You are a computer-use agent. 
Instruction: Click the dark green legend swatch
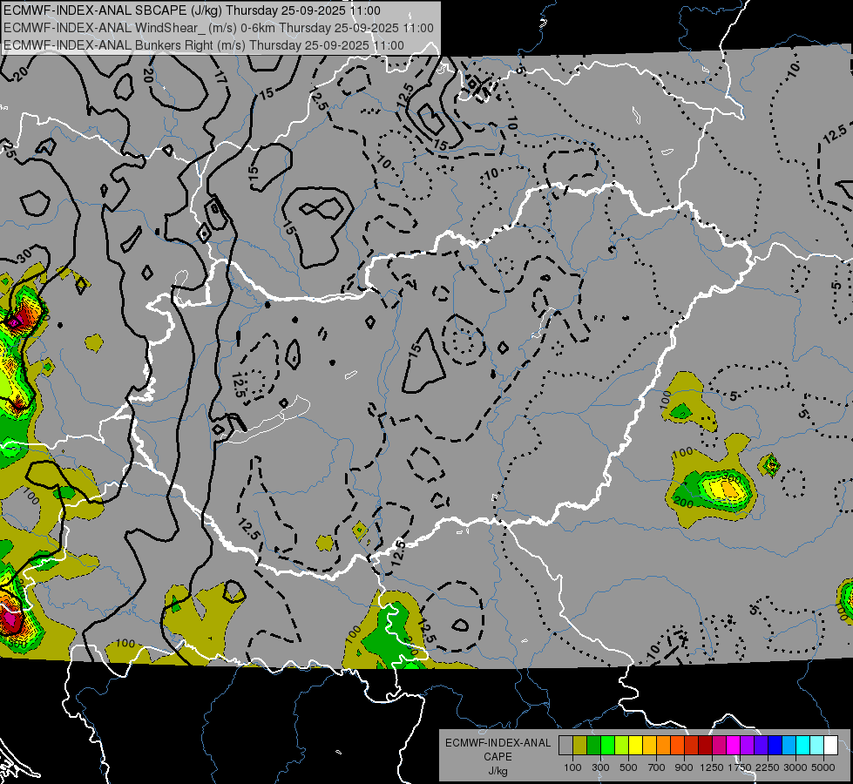point(593,745)
